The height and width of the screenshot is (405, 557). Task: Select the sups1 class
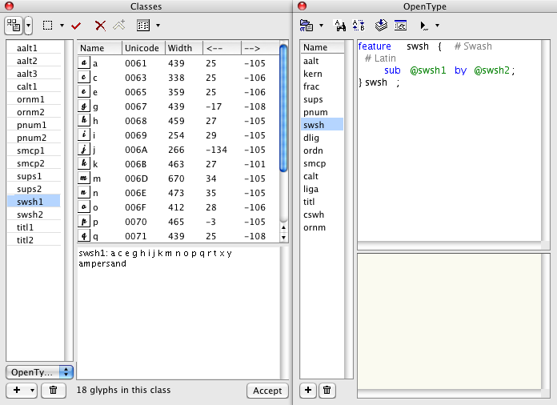[x=34, y=176]
